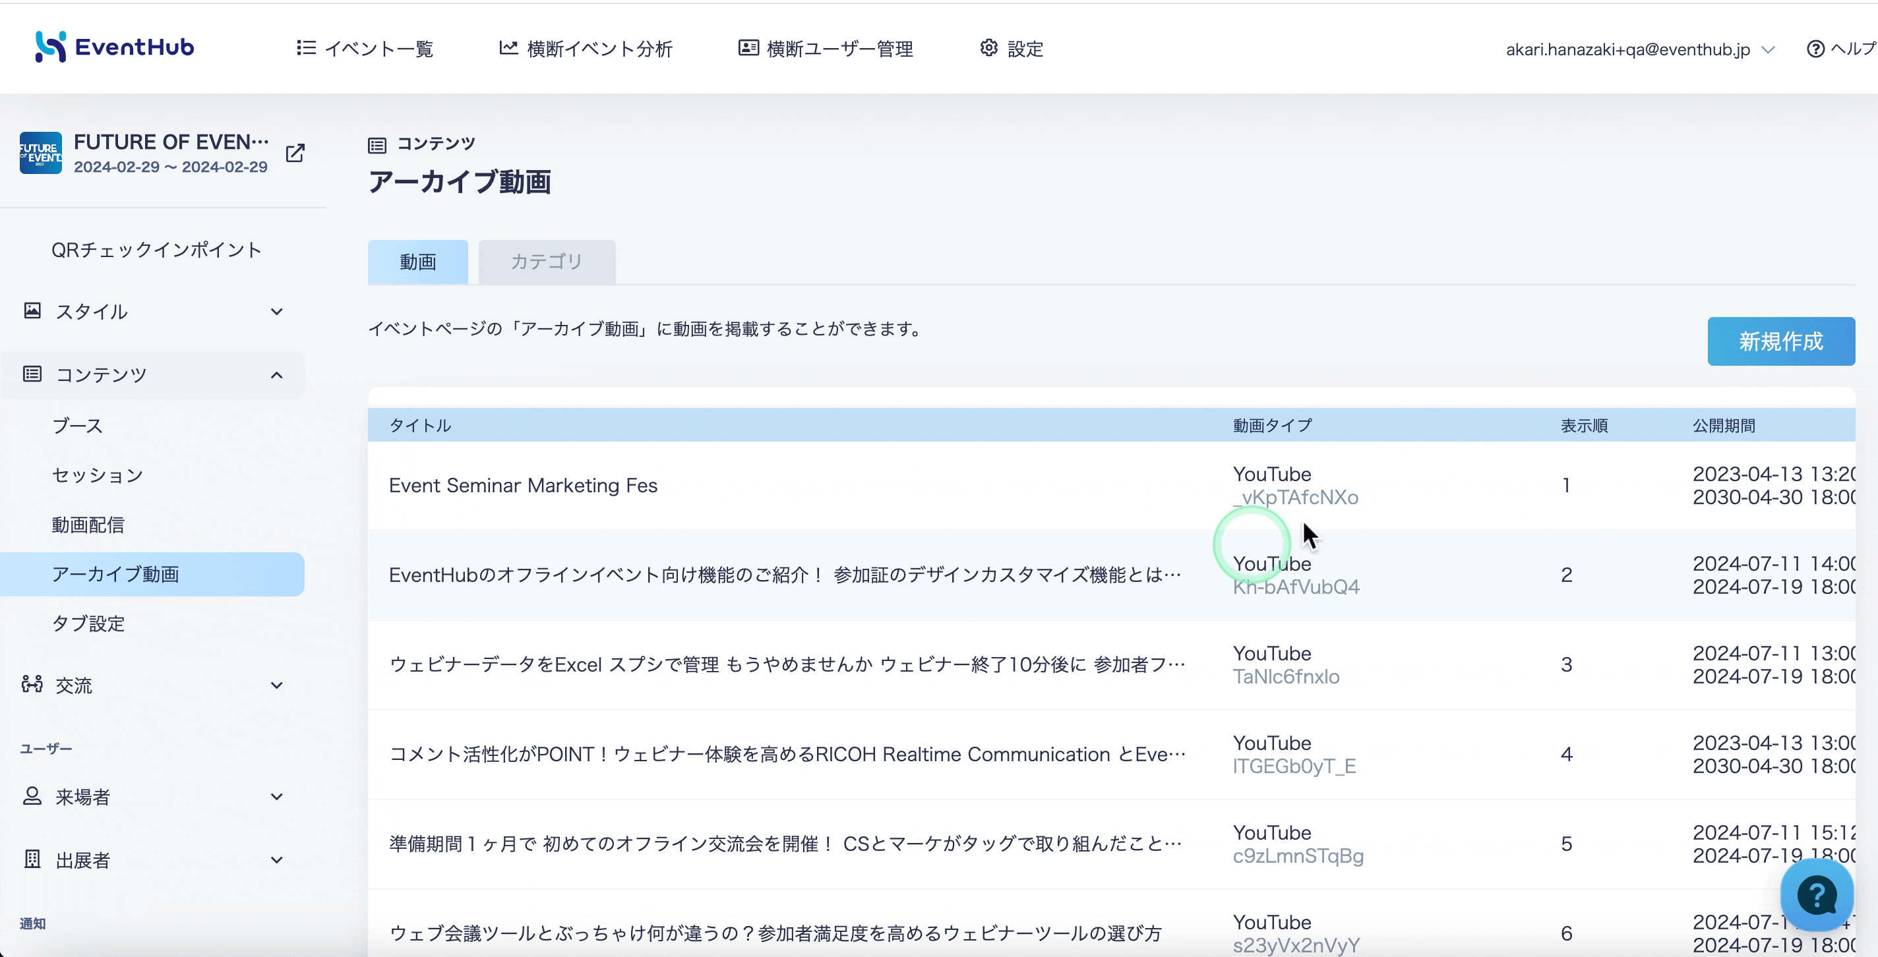Click the FUTURE OF EVENT thumbnail
1878x957 pixels.
pos(41,153)
